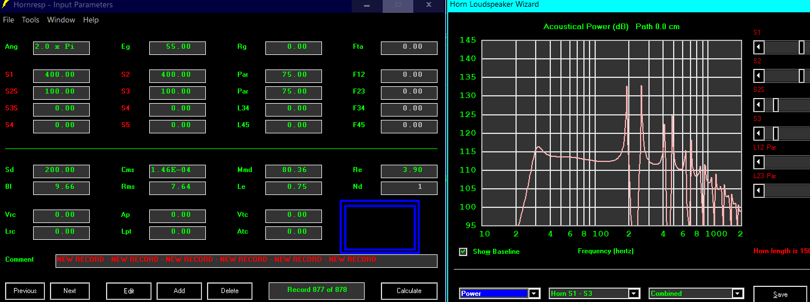This screenshot has width=810, height=302.
Task: Save the wizard settings
Action: coord(780,294)
